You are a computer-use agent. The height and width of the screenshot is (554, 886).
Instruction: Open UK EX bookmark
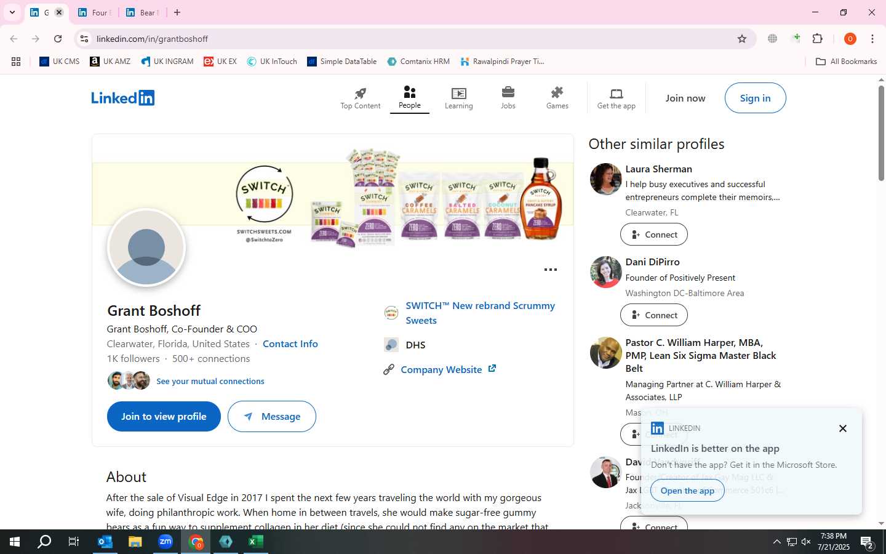[220, 62]
